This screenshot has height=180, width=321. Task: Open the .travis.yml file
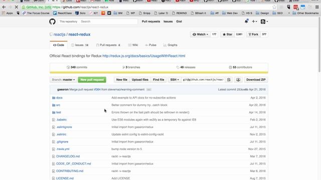63,149
